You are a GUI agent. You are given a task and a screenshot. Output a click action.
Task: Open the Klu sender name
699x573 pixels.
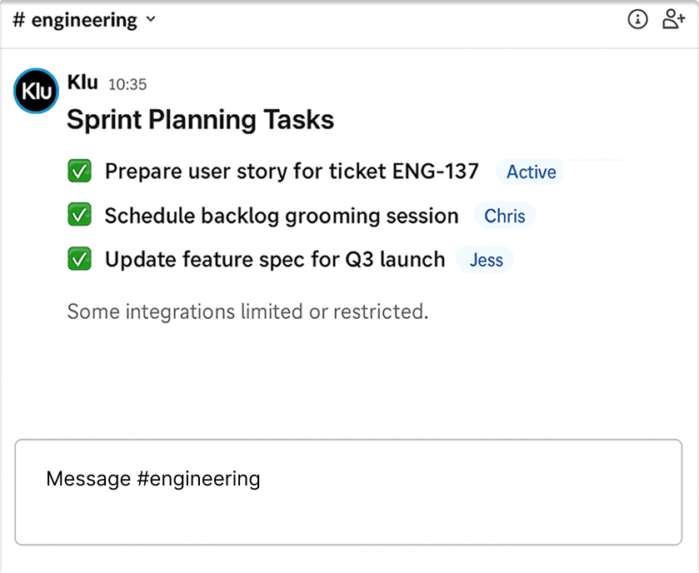tap(82, 82)
